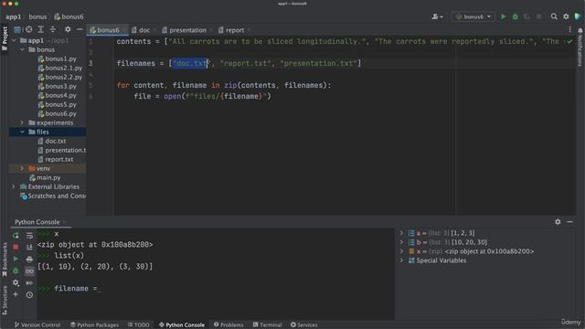Viewport: 585px width, 329px height.
Task: Expand variable a in the variables pane
Action: pyautogui.click(x=402, y=233)
